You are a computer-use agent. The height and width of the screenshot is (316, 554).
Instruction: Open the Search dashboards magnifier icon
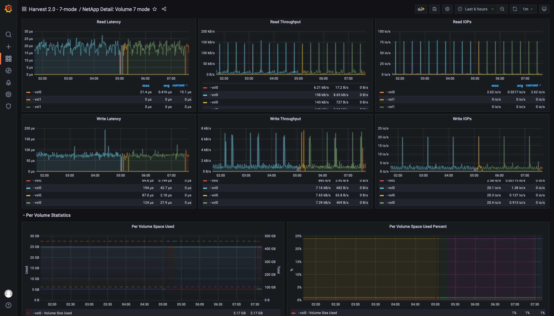[8, 34]
